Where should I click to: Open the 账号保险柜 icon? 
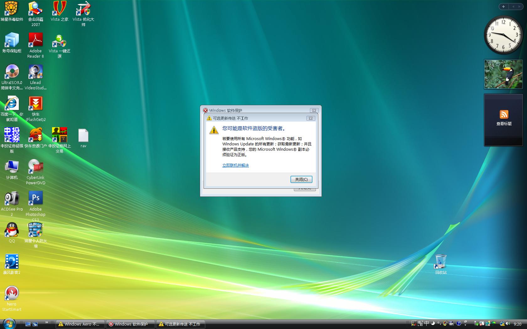pyautogui.click(x=12, y=43)
